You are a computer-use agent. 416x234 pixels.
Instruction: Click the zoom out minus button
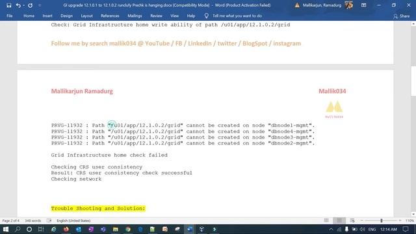(x=361, y=221)
